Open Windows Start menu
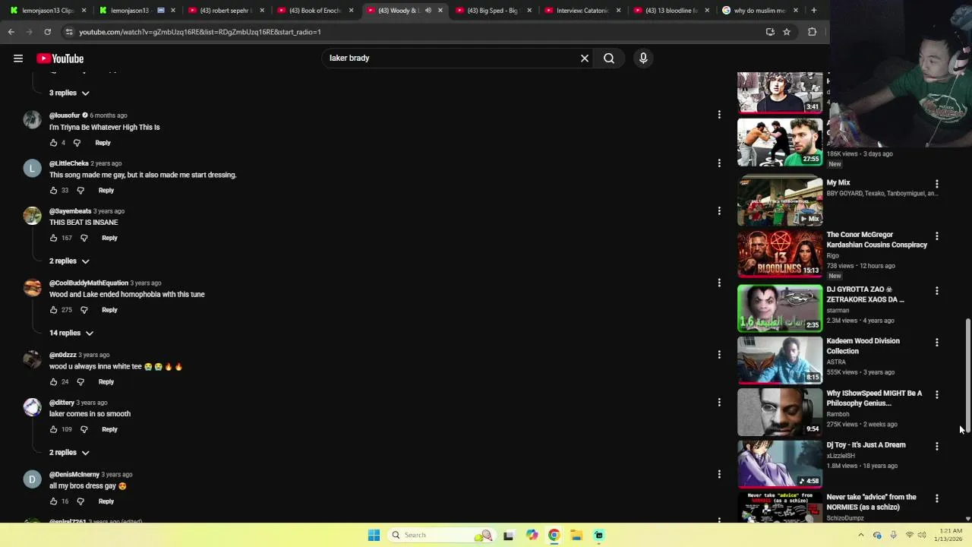The height and width of the screenshot is (547, 972). [374, 535]
